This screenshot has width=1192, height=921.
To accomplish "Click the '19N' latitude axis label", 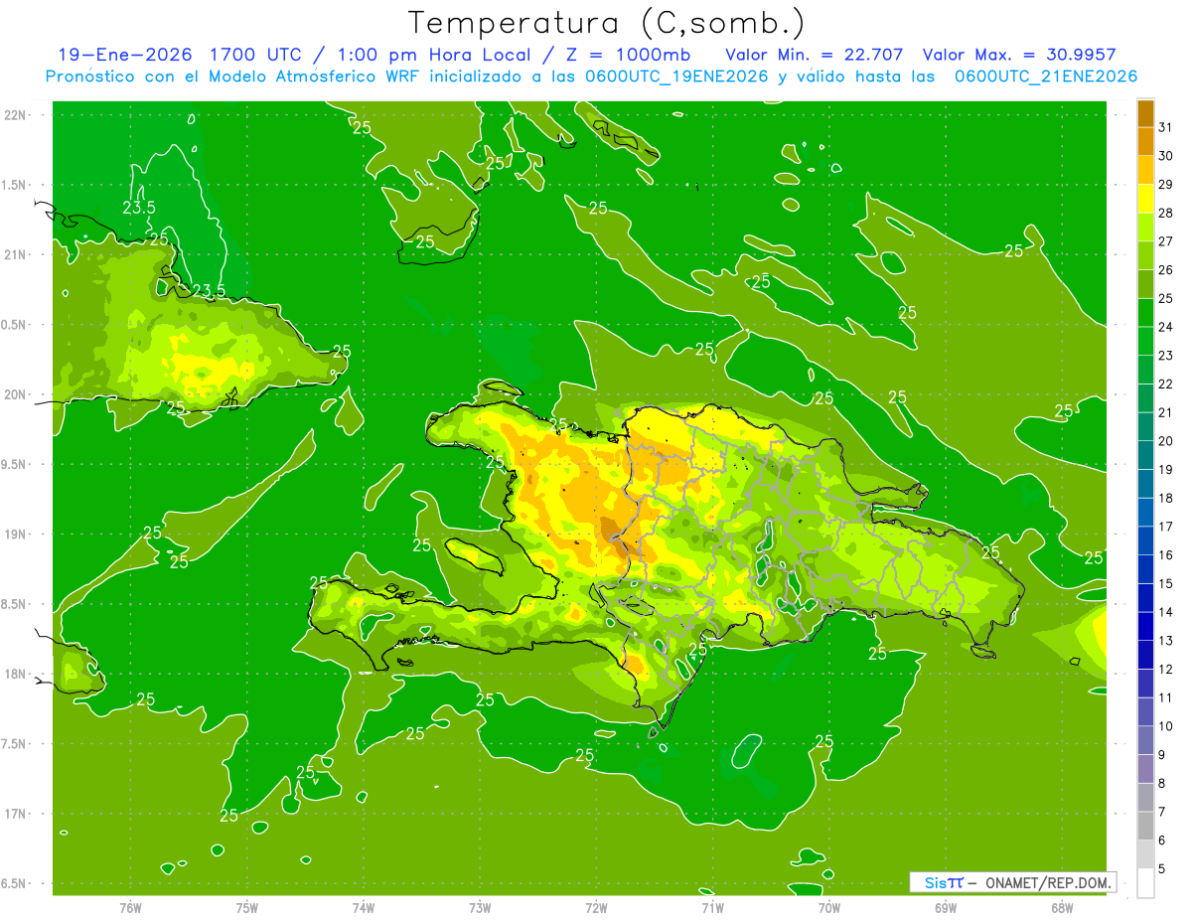I will (15, 534).
